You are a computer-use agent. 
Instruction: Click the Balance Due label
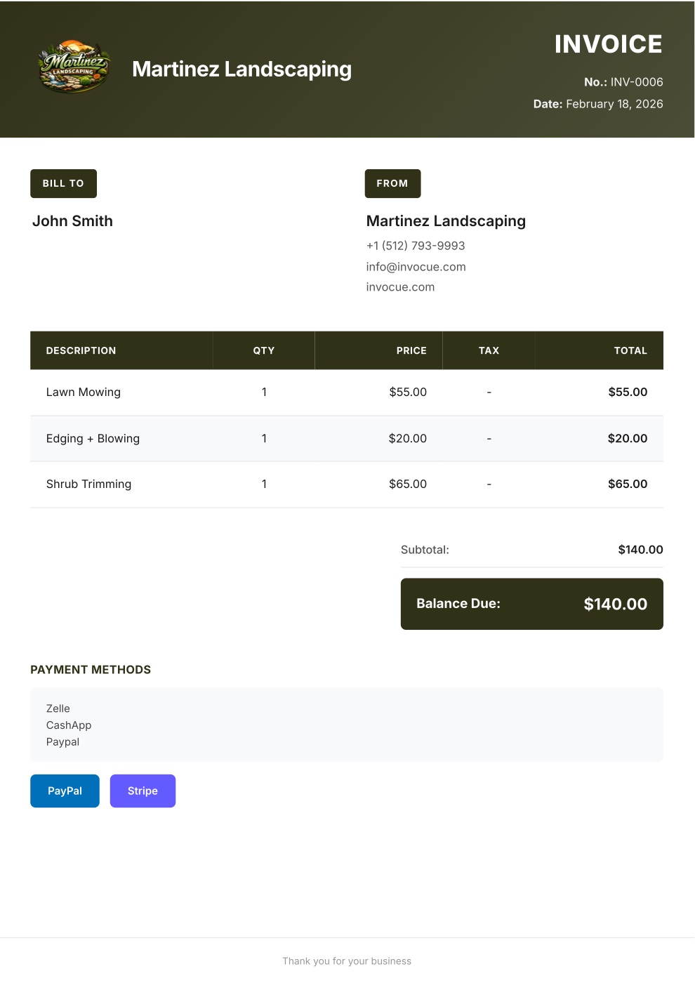pyautogui.click(x=458, y=604)
